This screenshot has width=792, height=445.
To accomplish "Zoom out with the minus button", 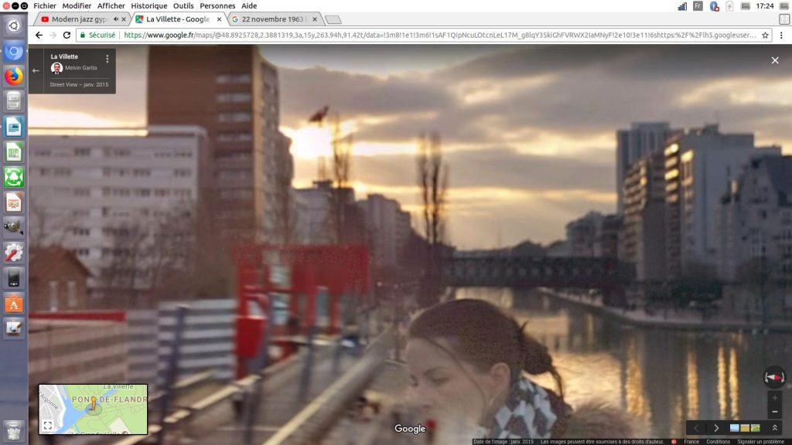I will [774, 412].
